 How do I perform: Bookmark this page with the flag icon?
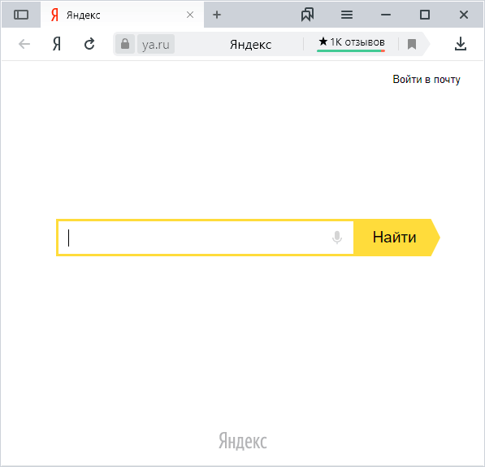point(412,44)
